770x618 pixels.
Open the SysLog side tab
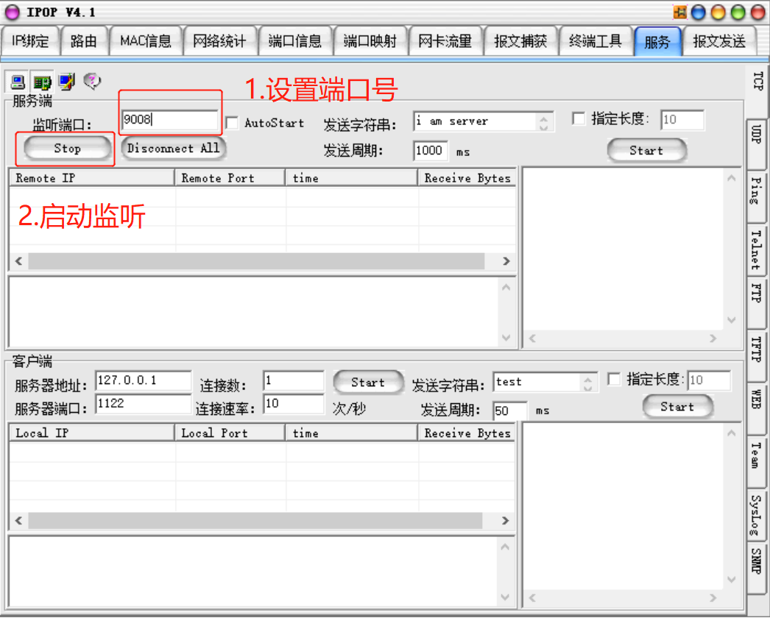(x=757, y=514)
